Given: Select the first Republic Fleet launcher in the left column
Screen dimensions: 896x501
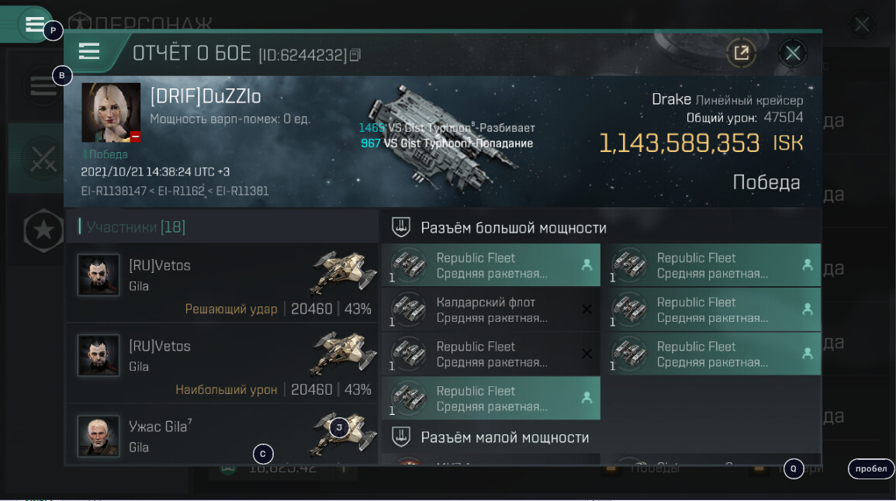Looking at the screenshot, I should pos(491,265).
